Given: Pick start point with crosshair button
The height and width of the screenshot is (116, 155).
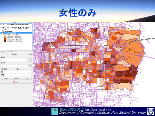Looking at the screenshot, I should point(30,60).
